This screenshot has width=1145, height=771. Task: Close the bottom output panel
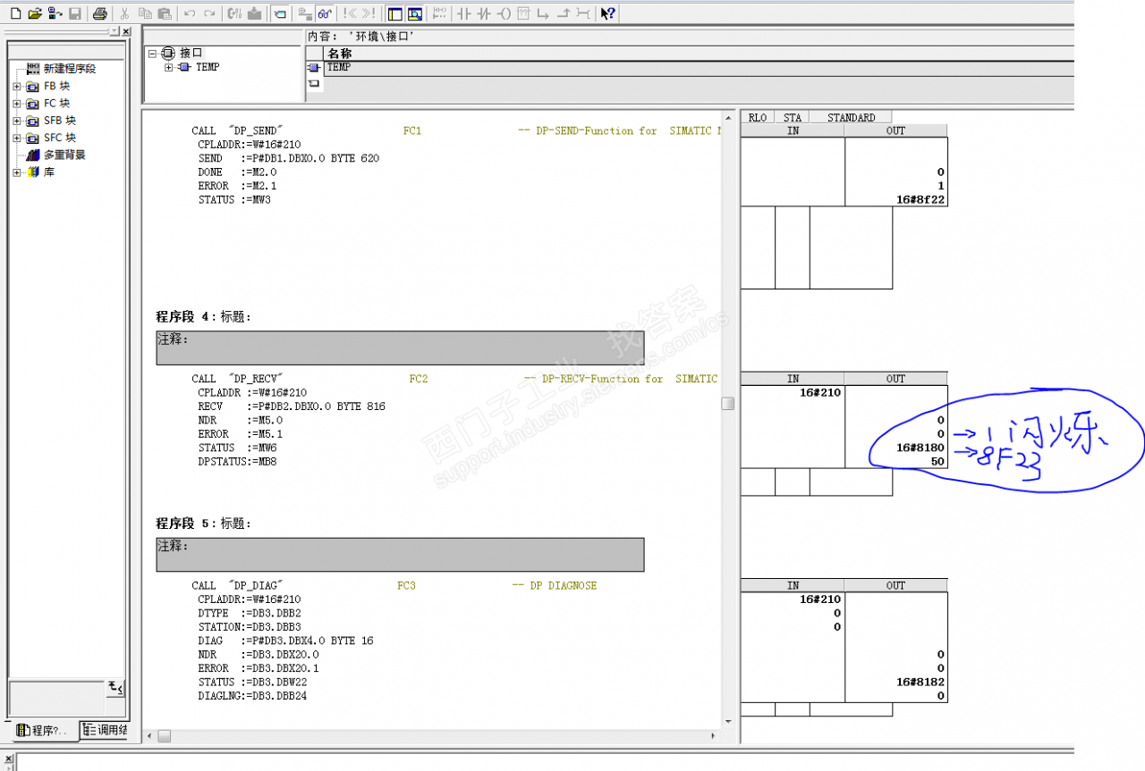tap(9, 758)
